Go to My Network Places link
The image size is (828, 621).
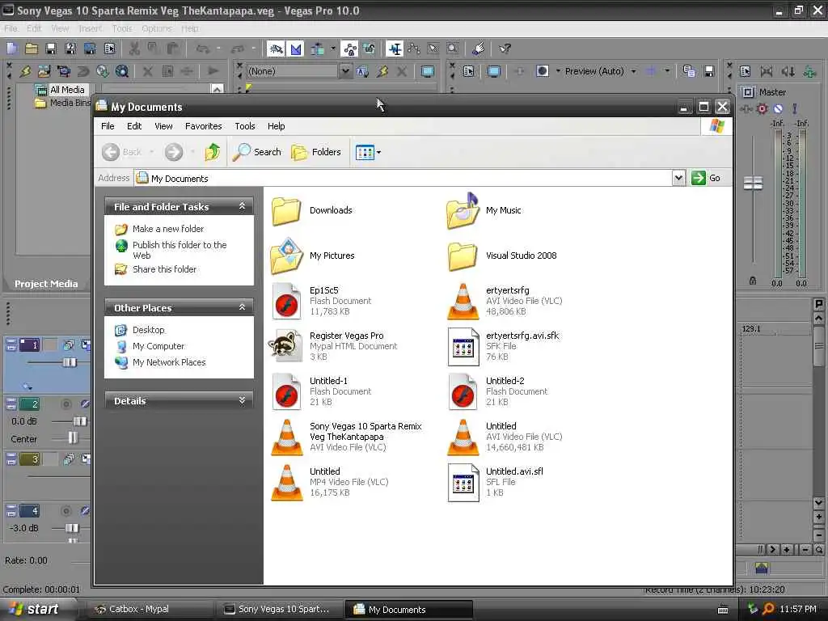(169, 362)
